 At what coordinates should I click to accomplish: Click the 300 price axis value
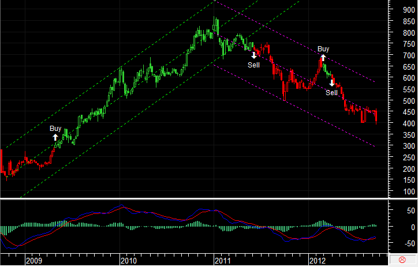click(x=409, y=146)
